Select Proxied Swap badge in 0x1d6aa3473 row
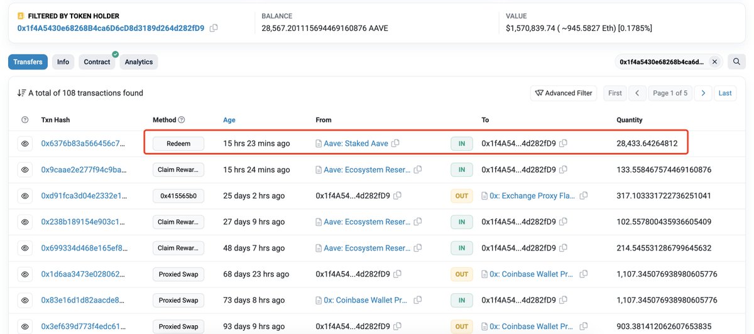Screen dimensions: 754x334 coord(178,274)
